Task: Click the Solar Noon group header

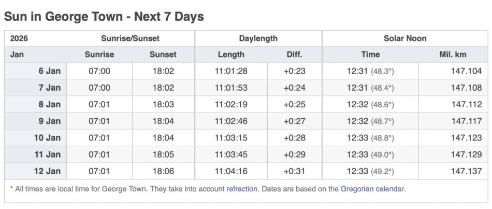Action: [x=405, y=38]
